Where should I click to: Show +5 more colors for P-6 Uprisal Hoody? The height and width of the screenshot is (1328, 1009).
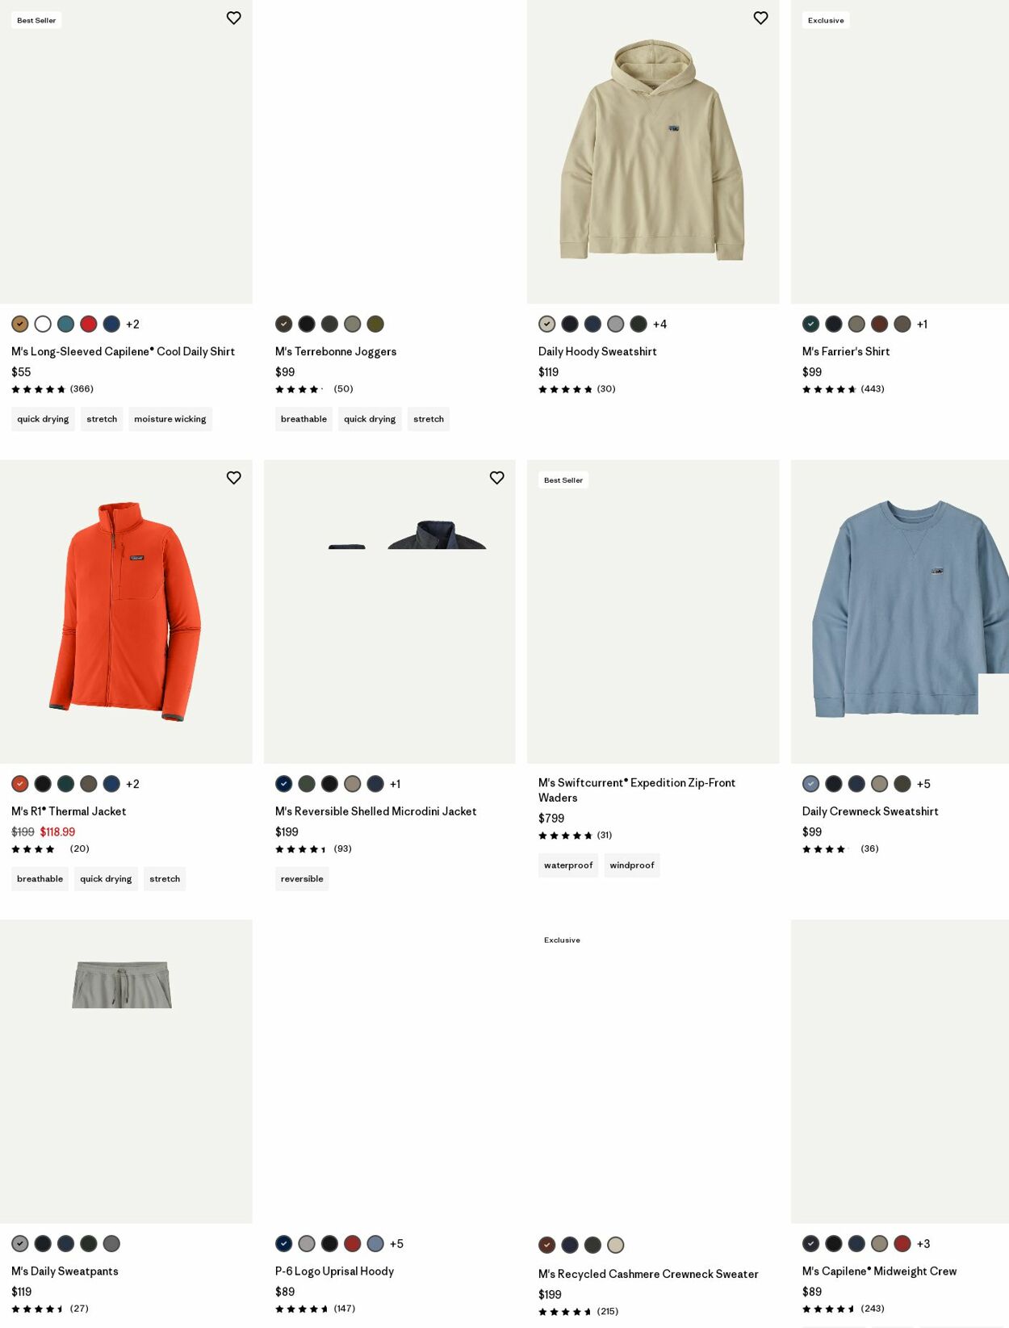coord(397,1244)
